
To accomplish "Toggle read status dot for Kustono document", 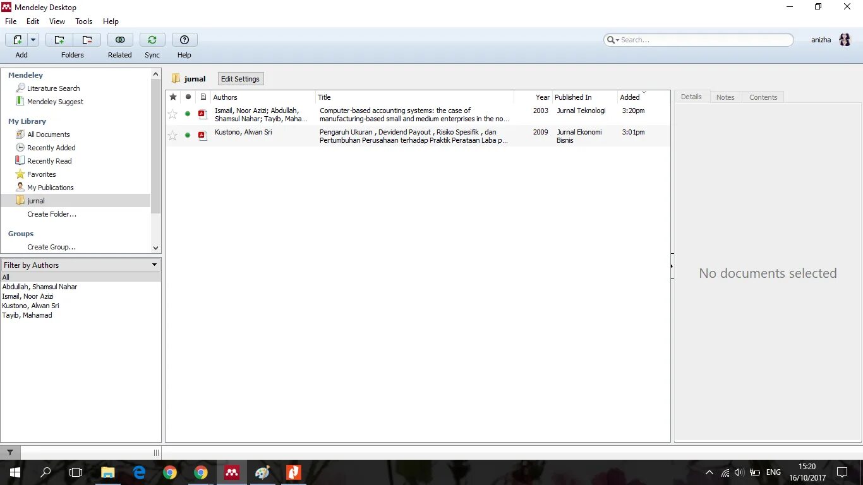I will [188, 136].
